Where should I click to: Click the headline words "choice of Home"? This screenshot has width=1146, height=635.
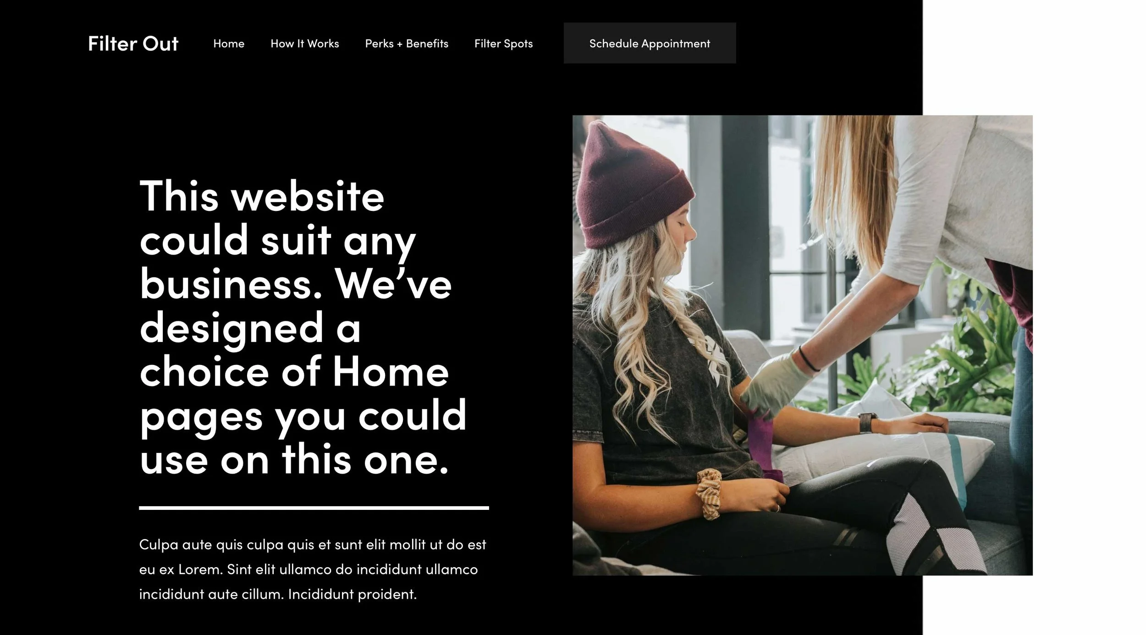pos(294,372)
